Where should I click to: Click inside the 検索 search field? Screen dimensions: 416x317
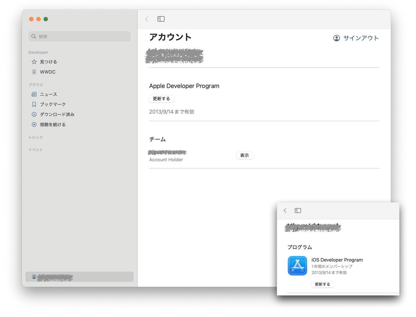point(79,36)
